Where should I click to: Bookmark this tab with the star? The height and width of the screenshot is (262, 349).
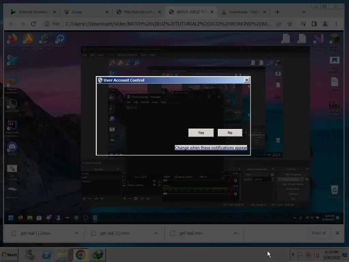coord(289,24)
